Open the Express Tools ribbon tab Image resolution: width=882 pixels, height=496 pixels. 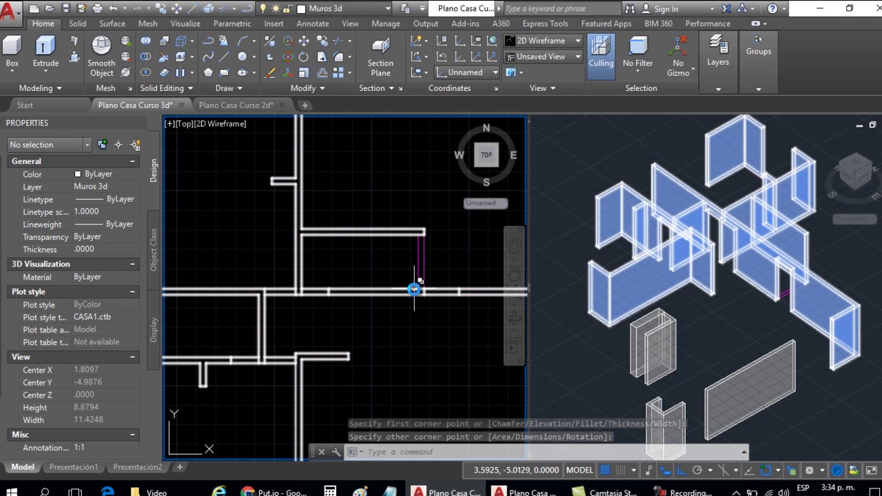[546, 23]
